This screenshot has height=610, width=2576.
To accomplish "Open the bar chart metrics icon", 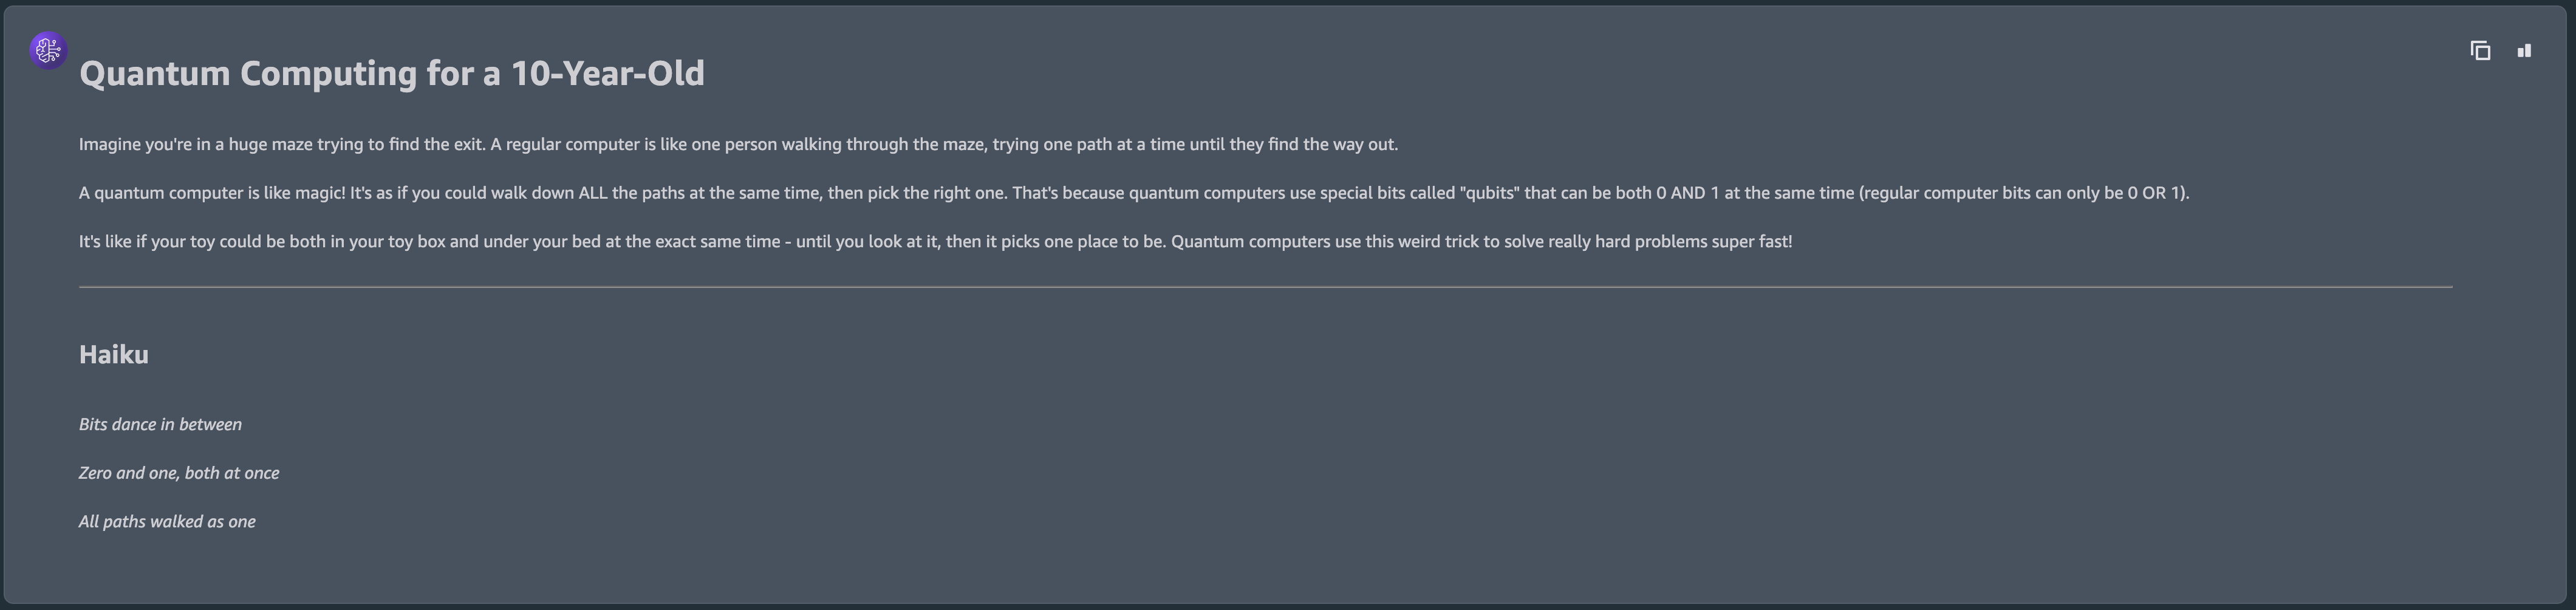I will pos(2524,51).
